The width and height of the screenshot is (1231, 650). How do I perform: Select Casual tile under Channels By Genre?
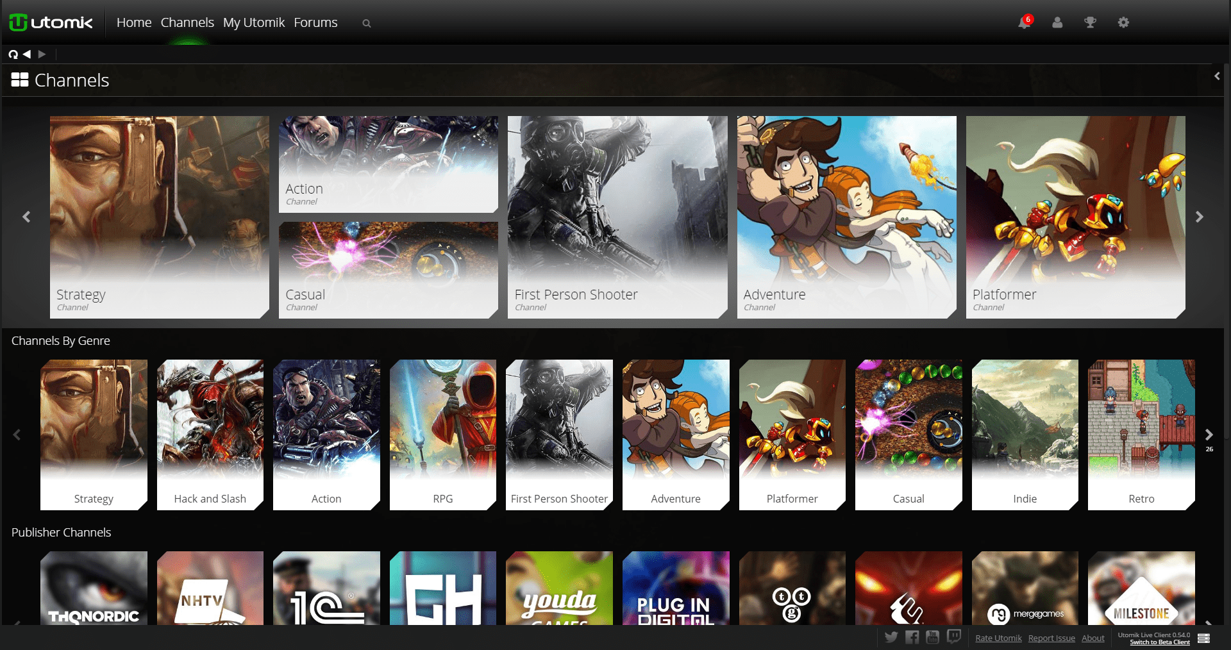(909, 435)
